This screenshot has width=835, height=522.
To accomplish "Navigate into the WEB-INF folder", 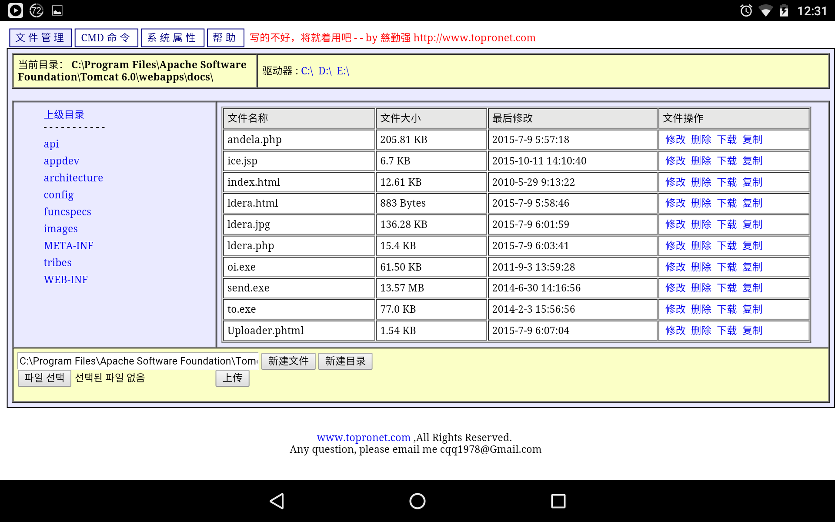I will [x=67, y=280].
